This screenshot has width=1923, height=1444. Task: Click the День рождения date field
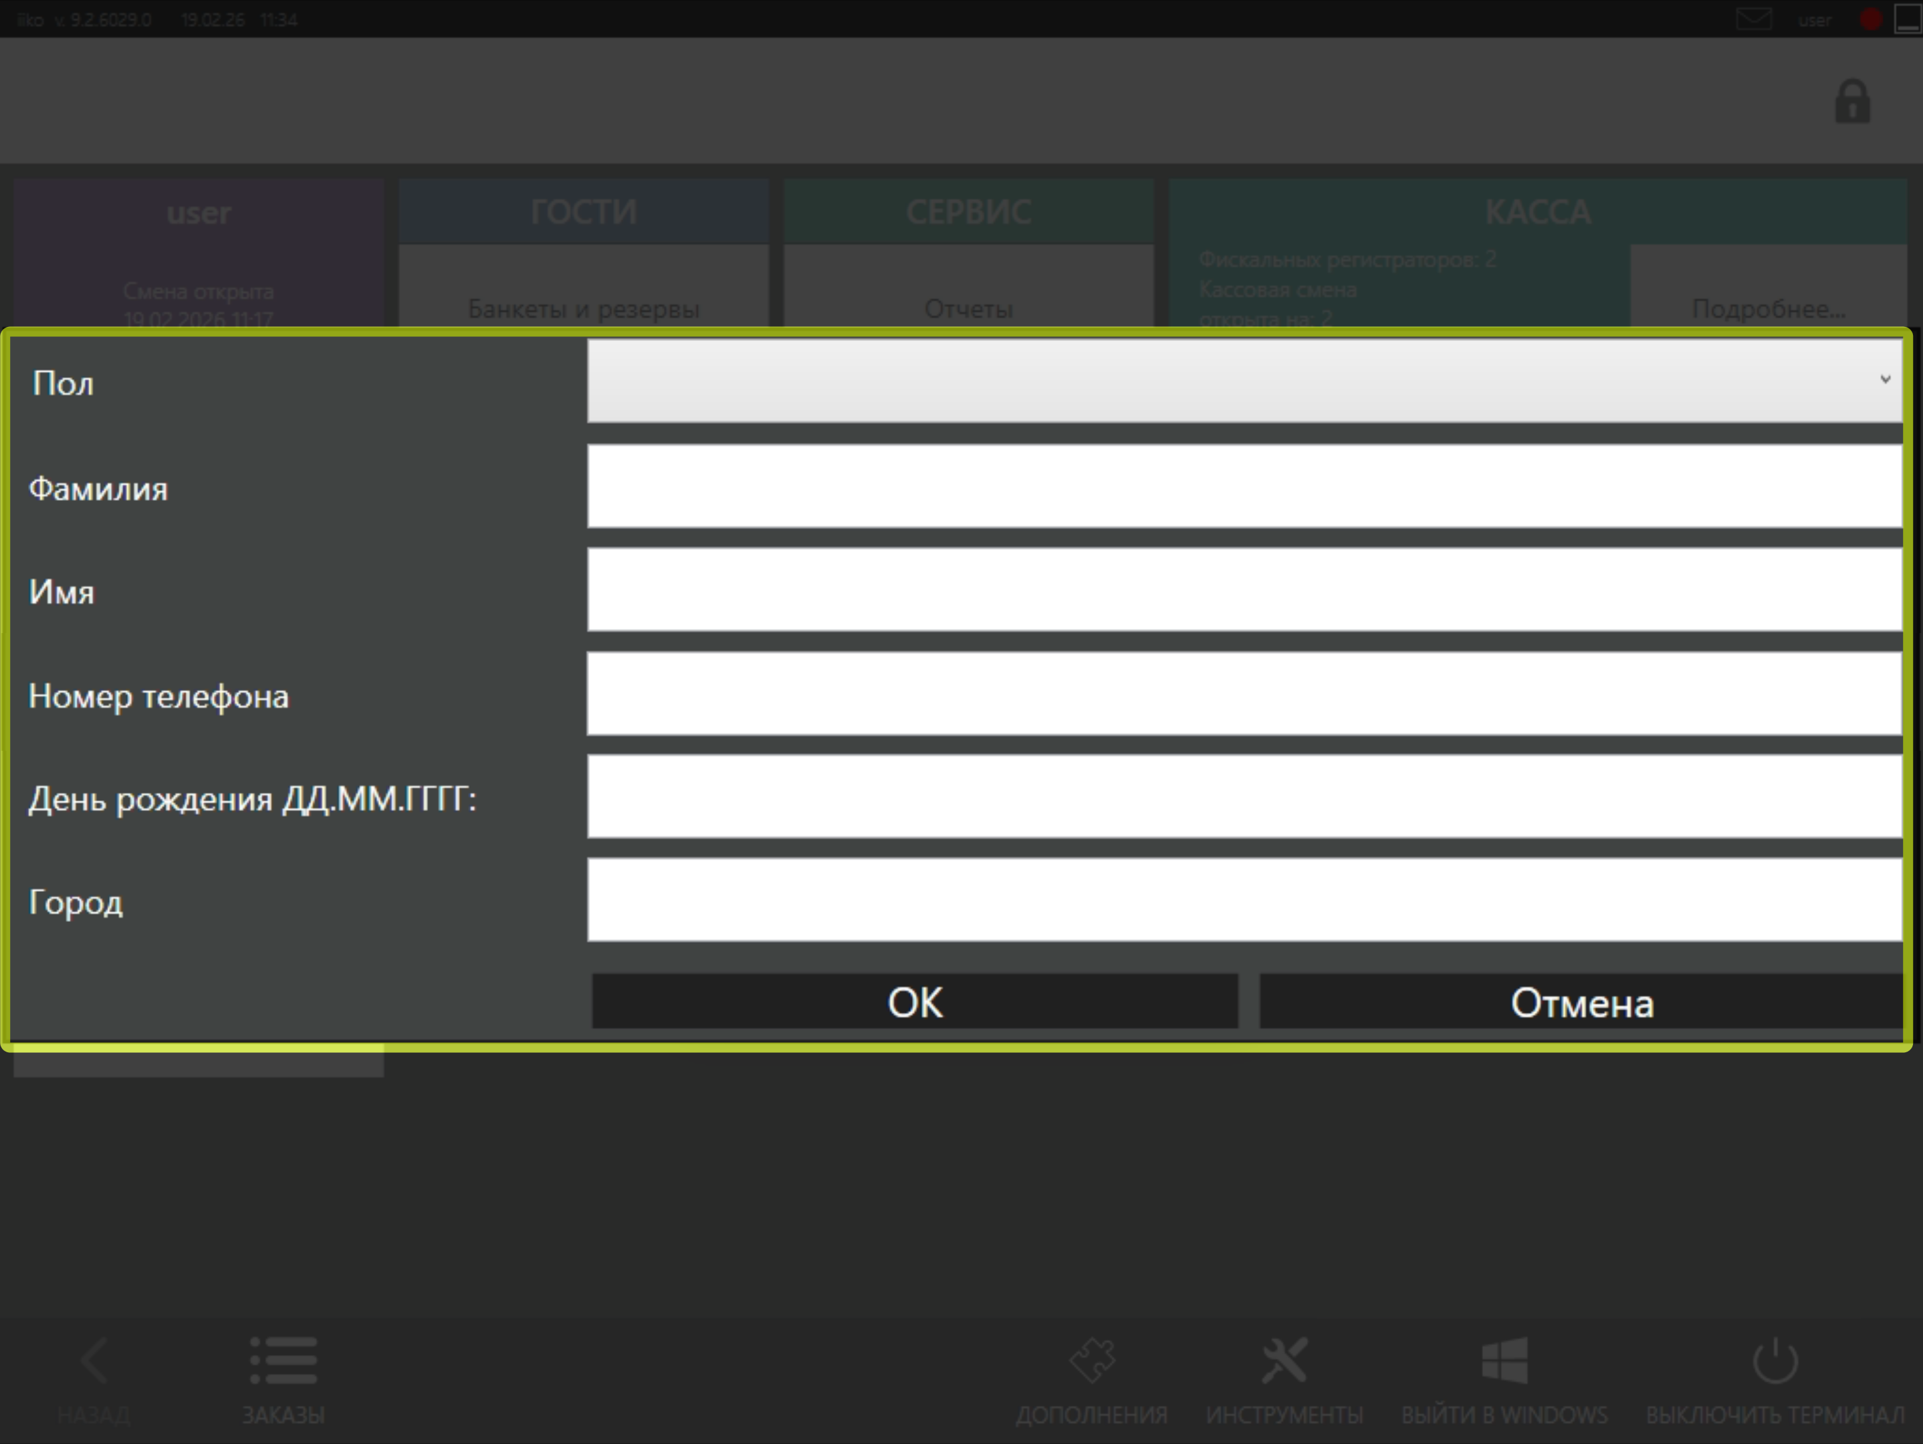pos(1243,796)
